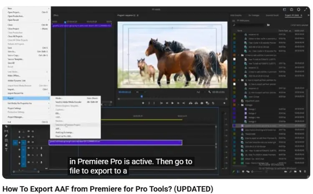Viewport: 313px width, 194px height.
Task: Click the Mark Out bracket button
Action: pos(154,103)
